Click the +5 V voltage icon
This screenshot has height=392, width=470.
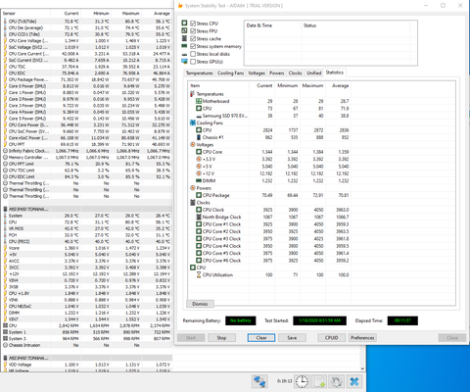[x=199, y=167]
